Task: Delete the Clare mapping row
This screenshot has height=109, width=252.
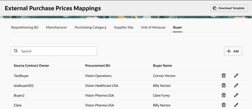Action: pyautogui.click(x=224, y=105)
